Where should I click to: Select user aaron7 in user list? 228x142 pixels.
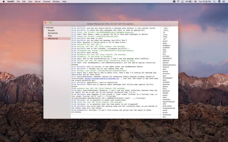tap(165, 41)
